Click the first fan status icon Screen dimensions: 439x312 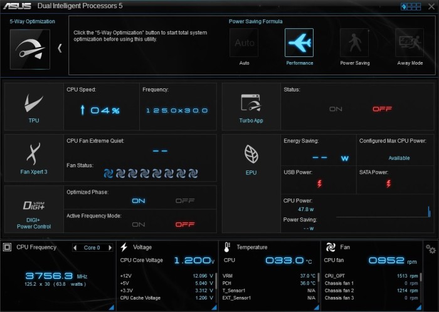(x=108, y=174)
